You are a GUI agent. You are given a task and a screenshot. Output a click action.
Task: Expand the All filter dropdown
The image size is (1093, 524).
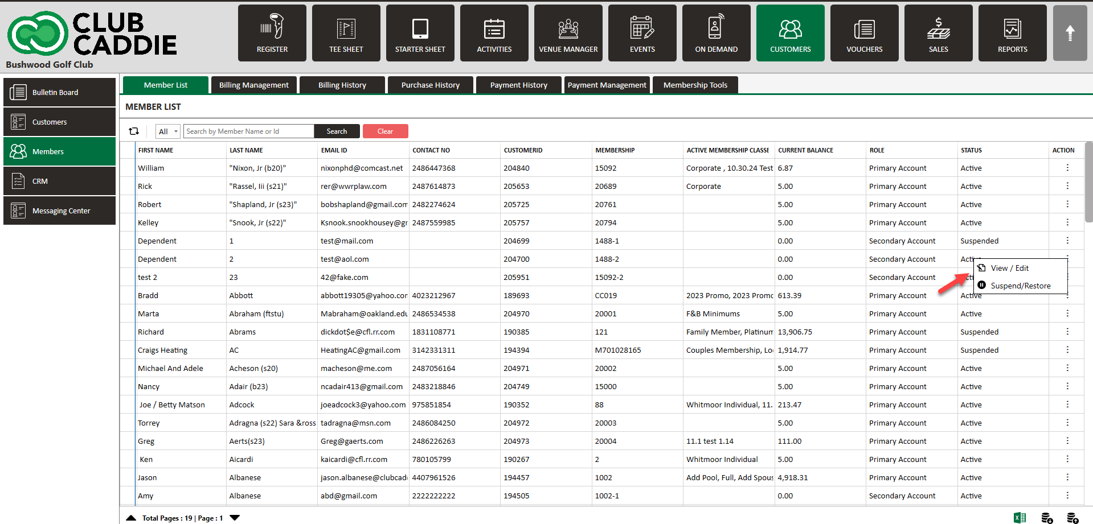click(168, 131)
